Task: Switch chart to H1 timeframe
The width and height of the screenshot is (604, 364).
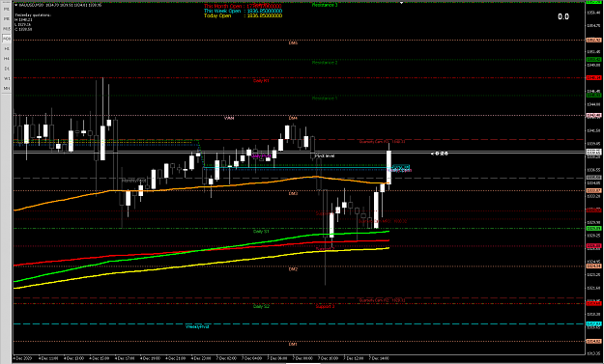Action: (7, 49)
